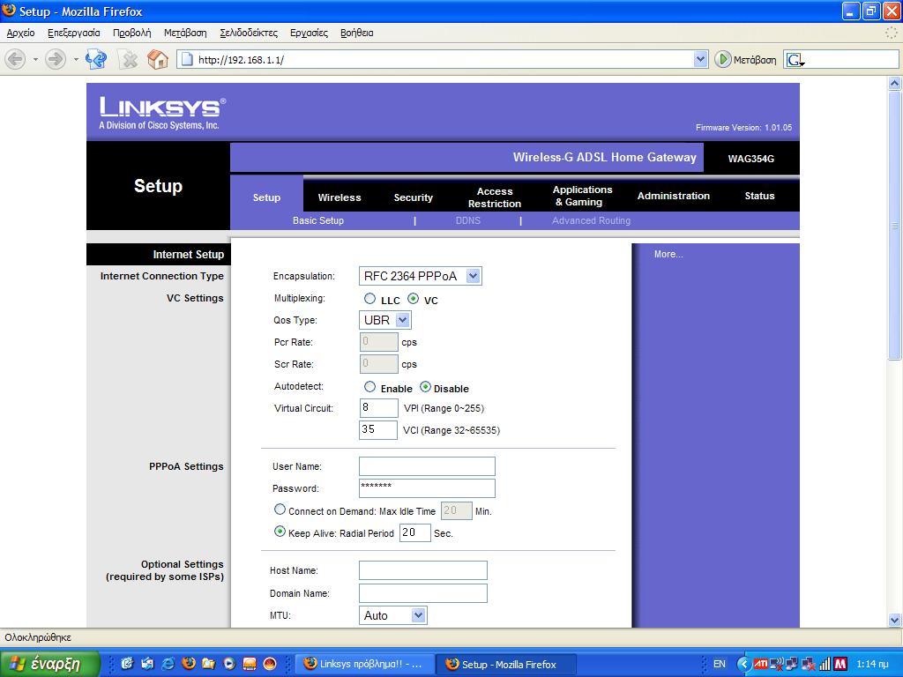Image resolution: width=903 pixels, height=677 pixels.
Task: Click the Keep Alive Radial Period field
Action: click(414, 532)
